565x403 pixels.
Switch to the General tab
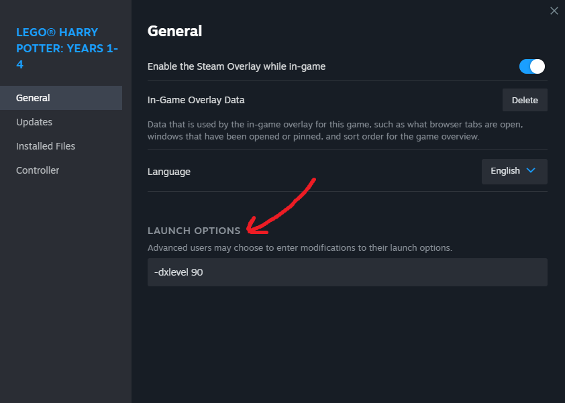(x=34, y=98)
